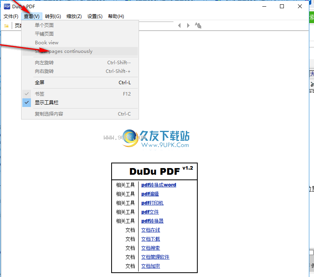This screenshot has width=314, height=277.
Task: Toggle the 书签 checked menu item
Action: pos(80,94)
